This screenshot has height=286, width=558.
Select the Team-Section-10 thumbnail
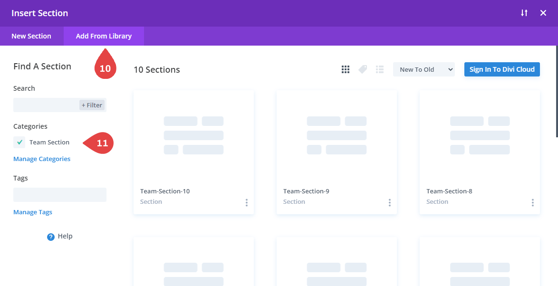point(193,135)
